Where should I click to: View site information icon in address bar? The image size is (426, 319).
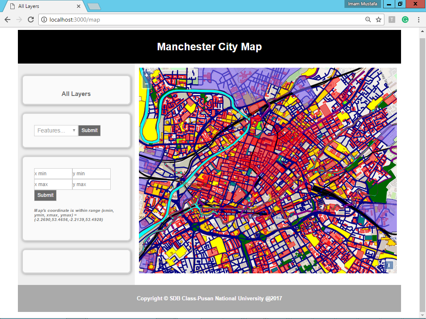(44, 20)
